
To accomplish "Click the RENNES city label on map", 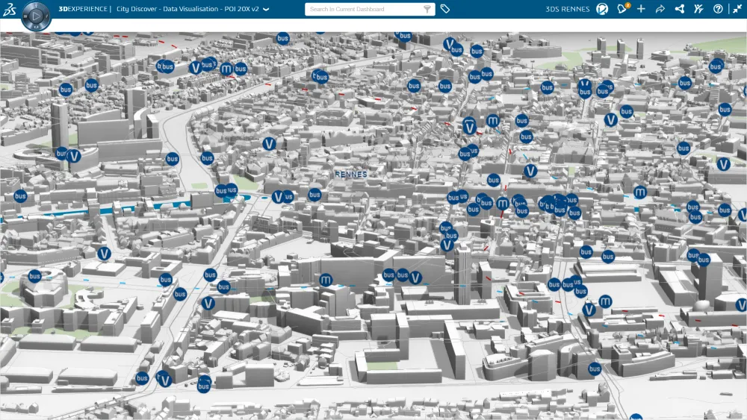I will [x=351, y=174].
